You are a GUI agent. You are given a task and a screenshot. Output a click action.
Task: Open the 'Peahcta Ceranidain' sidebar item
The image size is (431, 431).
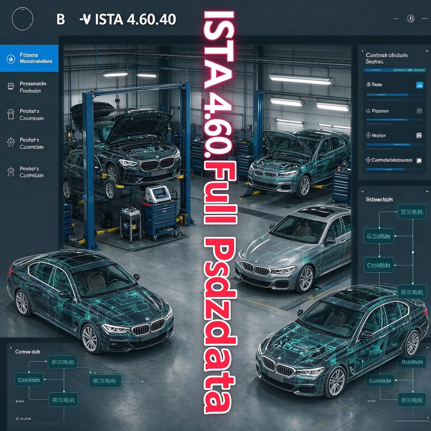[x=29, y=143]
